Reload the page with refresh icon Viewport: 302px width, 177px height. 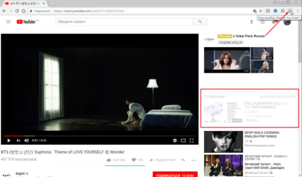pyautogui.click(x=17, y=11)
